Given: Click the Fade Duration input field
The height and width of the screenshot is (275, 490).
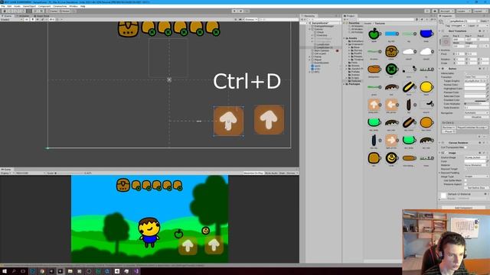Looking at the screenshot, I should click(476, 108).
